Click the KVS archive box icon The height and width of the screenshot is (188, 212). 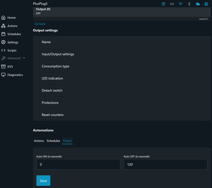[3, 67]
